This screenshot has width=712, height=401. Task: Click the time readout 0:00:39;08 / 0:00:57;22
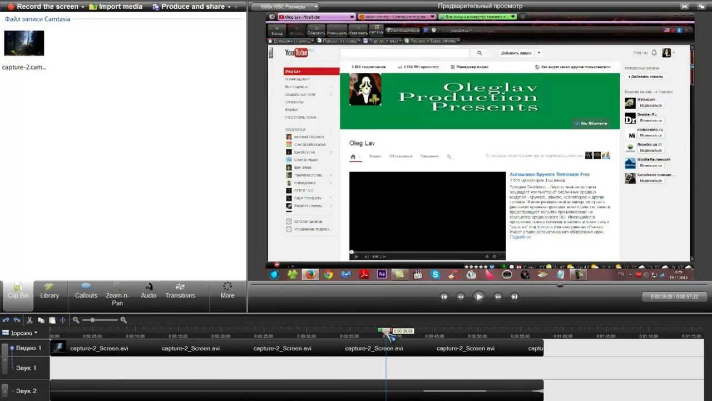(674, 297)
